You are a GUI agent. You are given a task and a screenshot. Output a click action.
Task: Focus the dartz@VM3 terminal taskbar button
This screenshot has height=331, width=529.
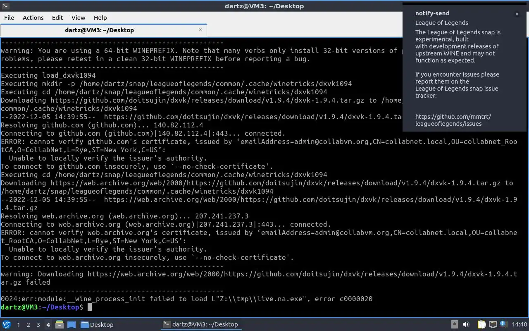pos(201,324)
